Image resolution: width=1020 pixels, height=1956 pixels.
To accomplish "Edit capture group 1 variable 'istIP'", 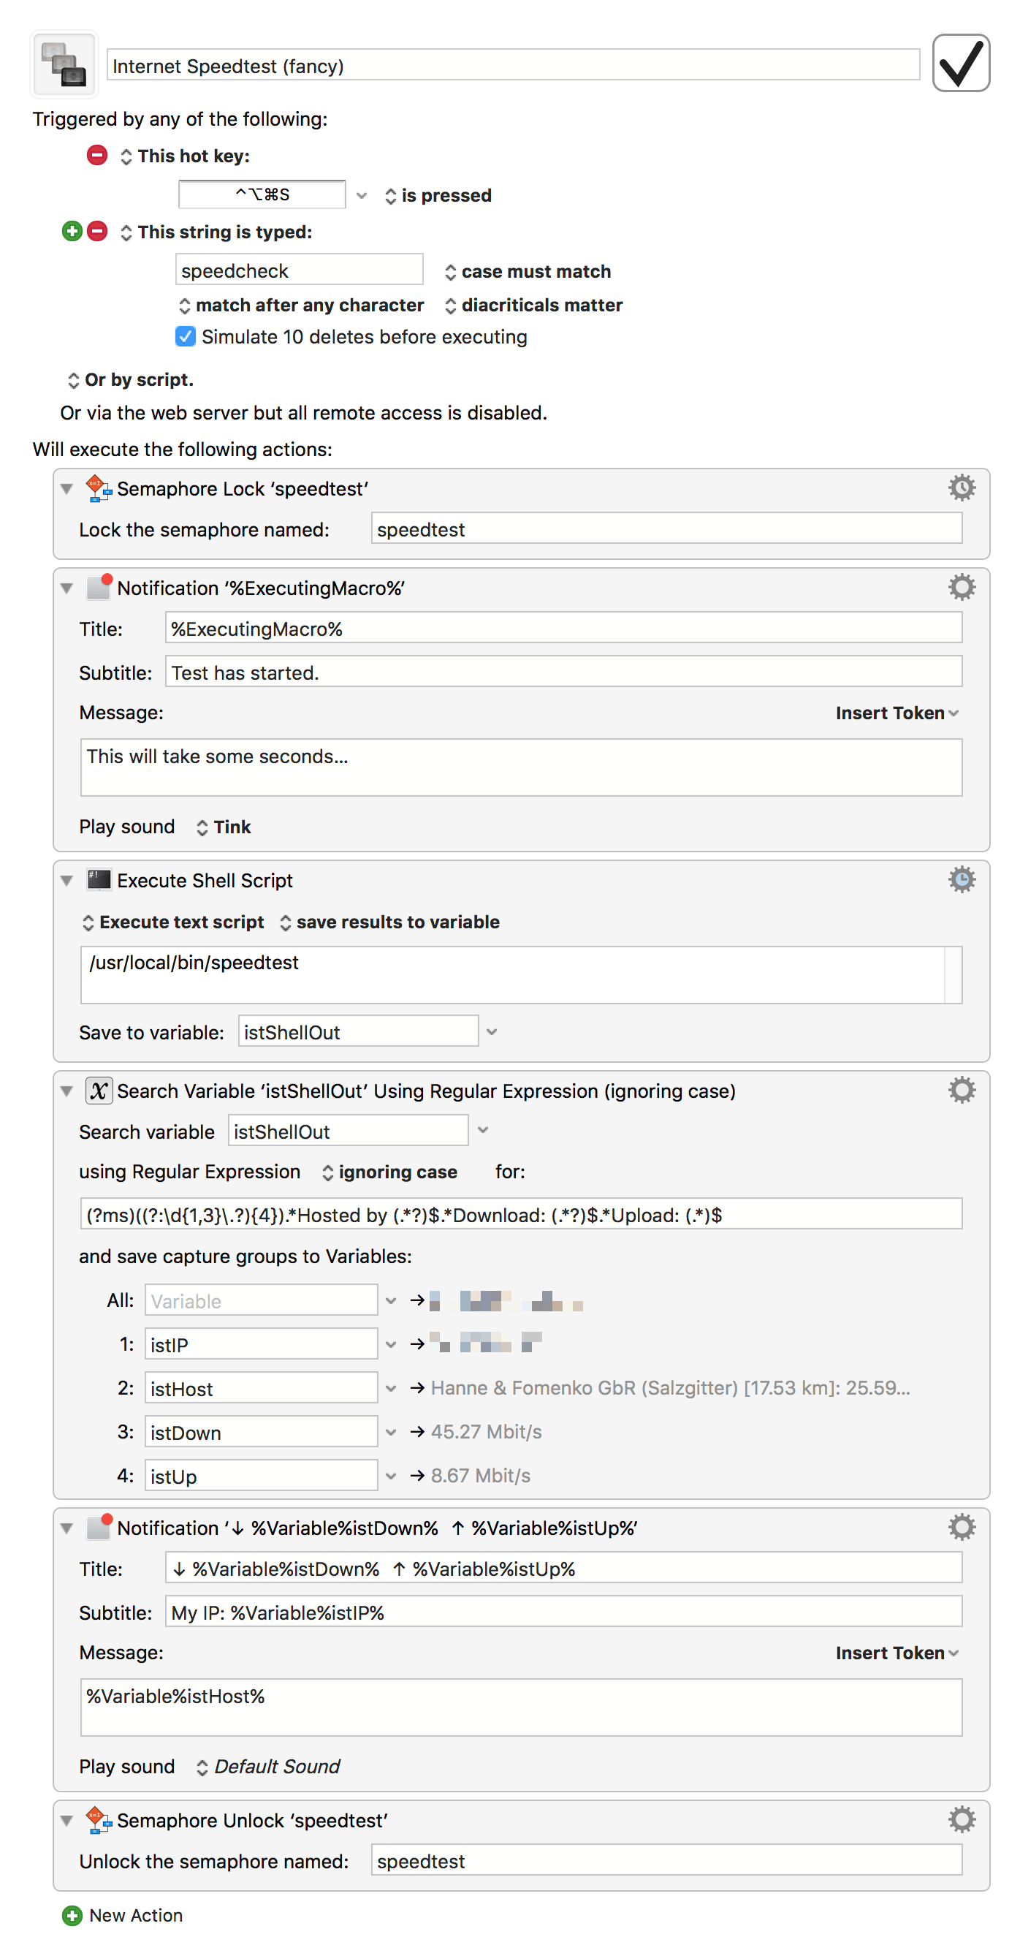I will tap(261, 1345).
